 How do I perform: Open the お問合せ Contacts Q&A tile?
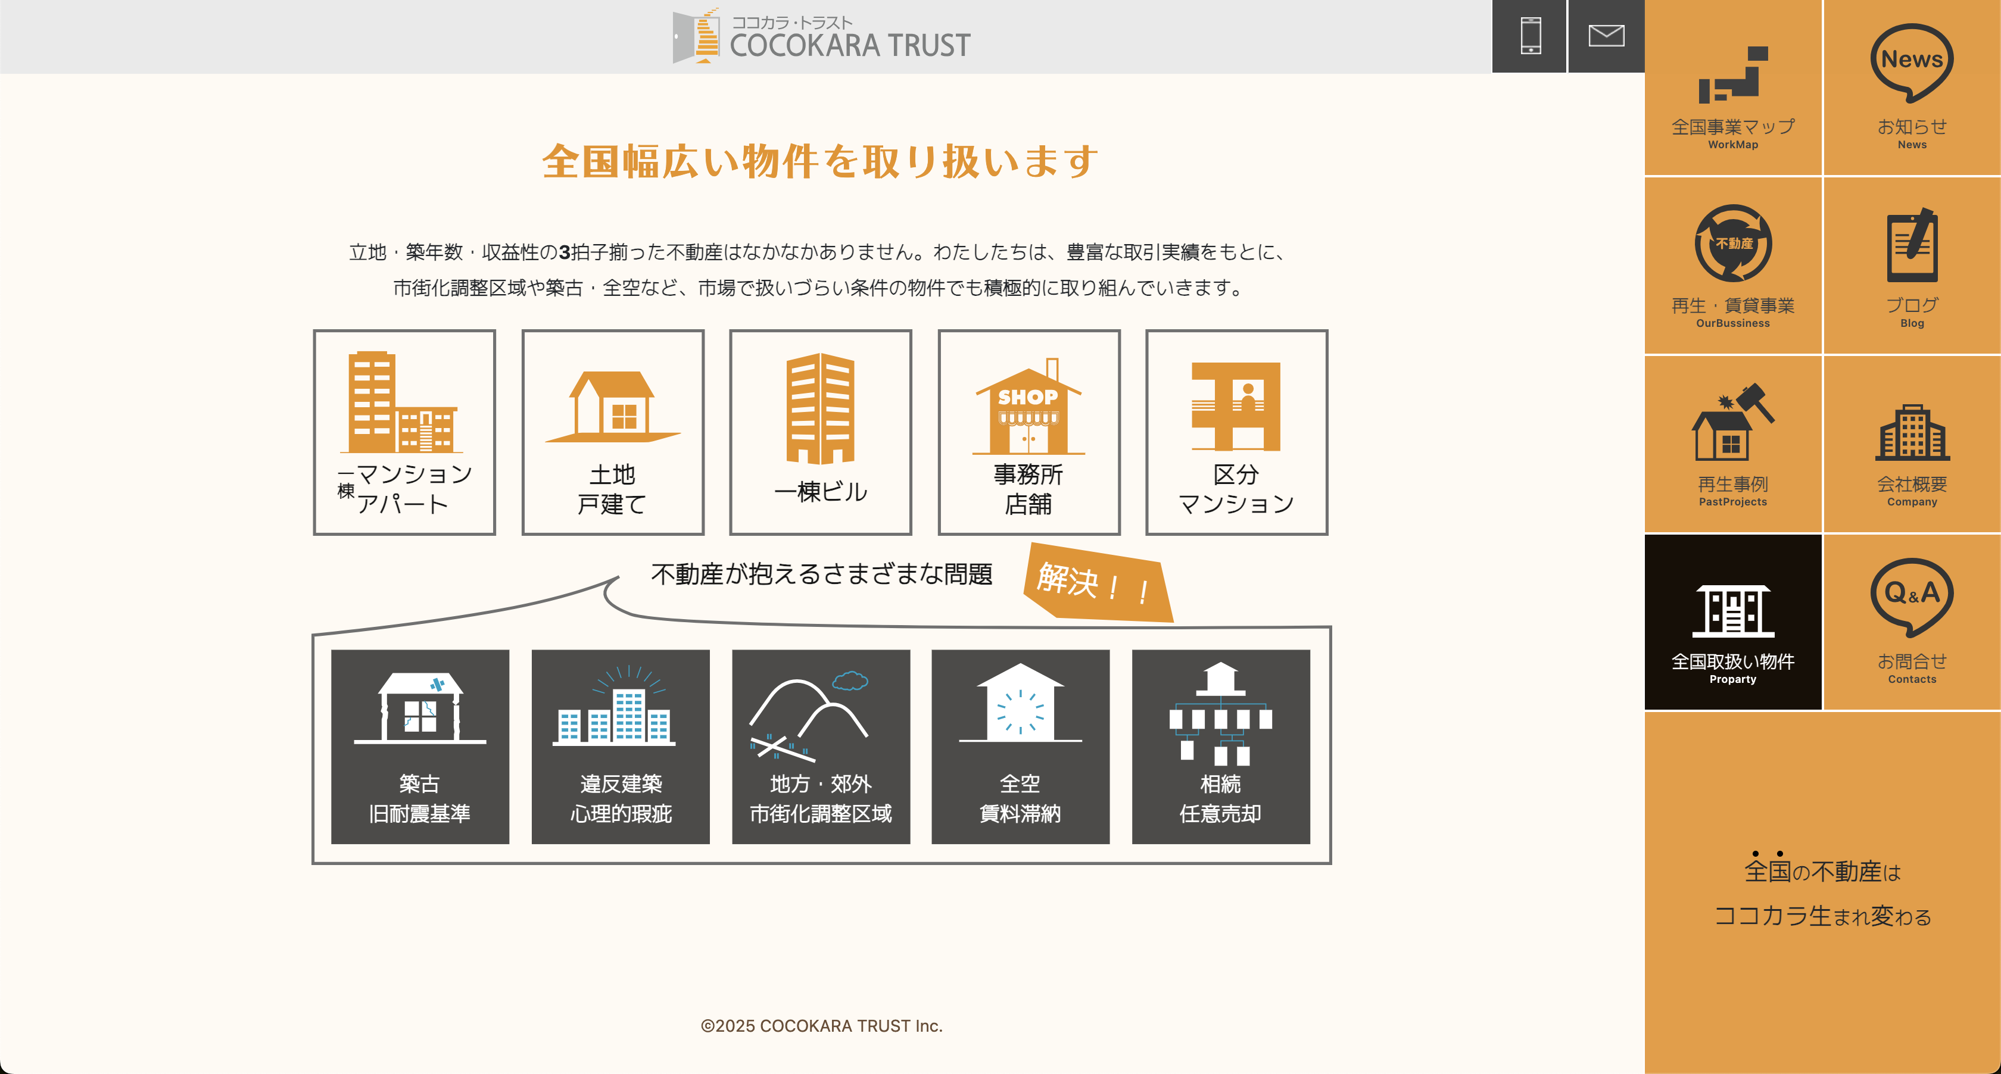1911,622
